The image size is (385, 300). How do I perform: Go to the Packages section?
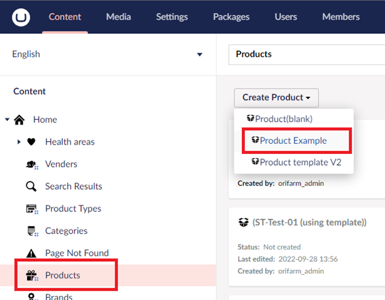[x=231, y=17]
